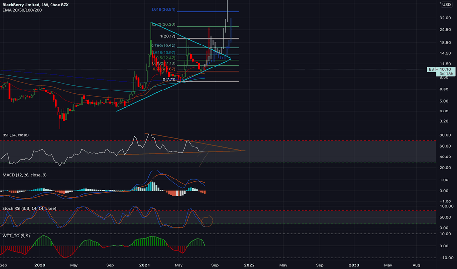Click the 20.00 RSI scale value
Image resolution: width=457 pixels, height=269 pixels.
445,168
